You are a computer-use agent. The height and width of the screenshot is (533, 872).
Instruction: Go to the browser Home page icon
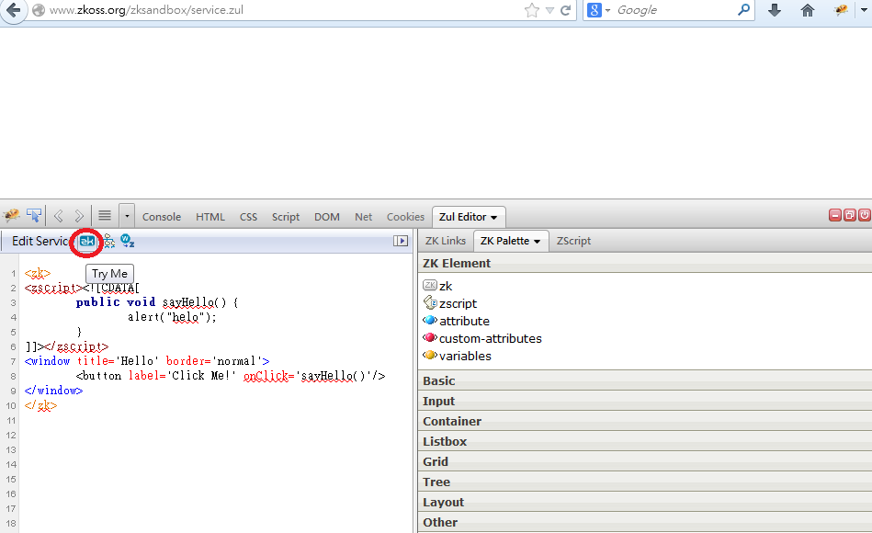point(808,9)
